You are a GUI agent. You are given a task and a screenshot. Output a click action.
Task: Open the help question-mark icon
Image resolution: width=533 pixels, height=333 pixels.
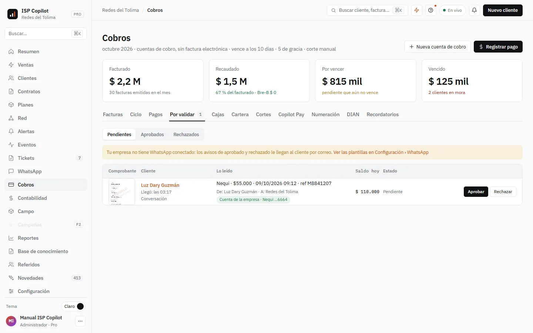coord(431,10)
